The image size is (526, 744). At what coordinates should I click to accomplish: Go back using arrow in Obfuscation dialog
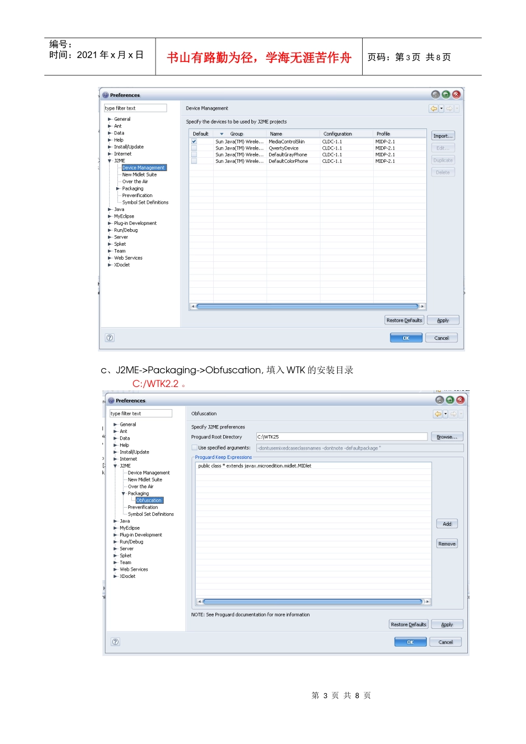coord(438,414)
